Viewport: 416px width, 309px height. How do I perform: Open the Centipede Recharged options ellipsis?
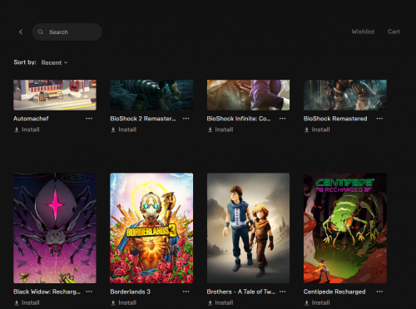click(379, 292)
